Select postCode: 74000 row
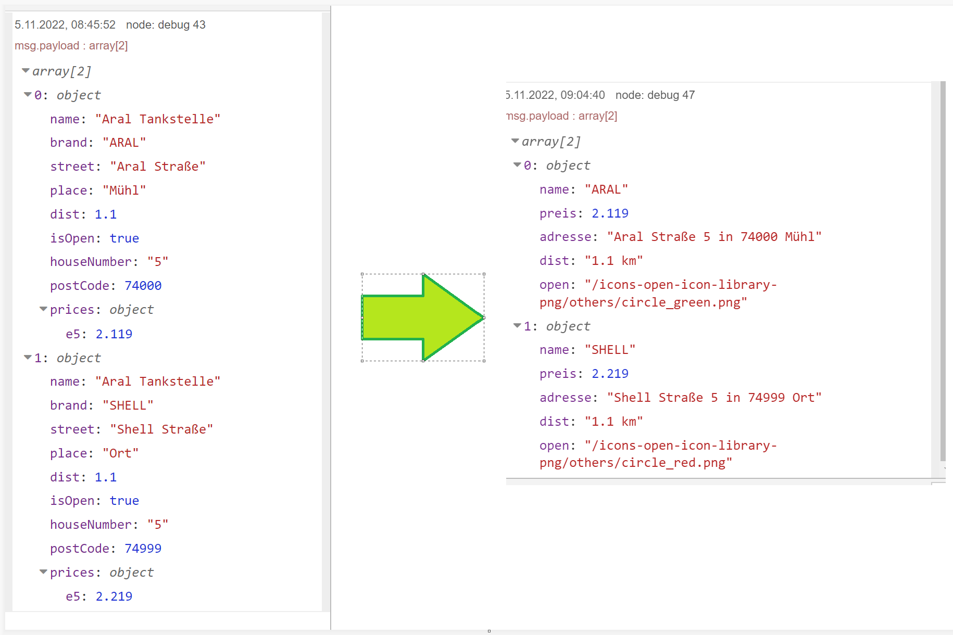Screen dimensions: 953x635 (x=106, y=286)
